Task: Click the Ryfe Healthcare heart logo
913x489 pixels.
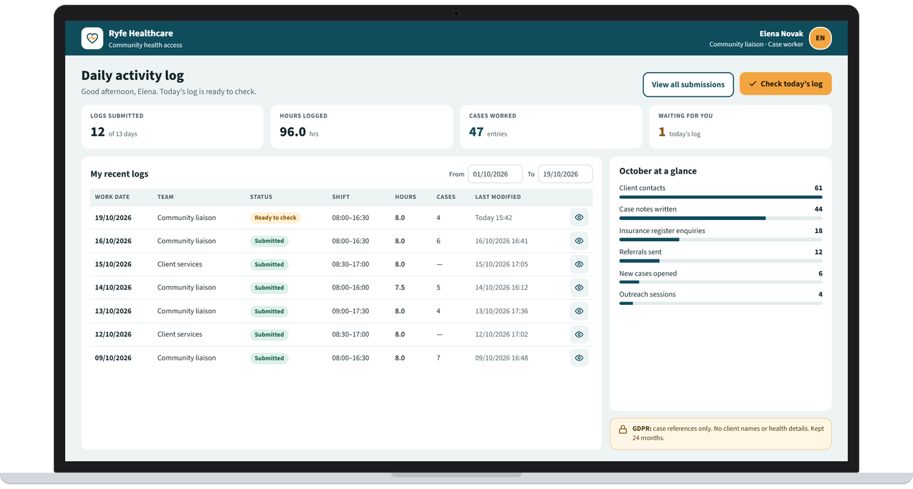Action: click(x=92, y=38)
